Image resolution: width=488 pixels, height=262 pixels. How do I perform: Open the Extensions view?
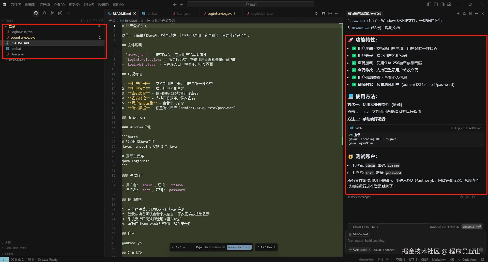pos(60,13)
